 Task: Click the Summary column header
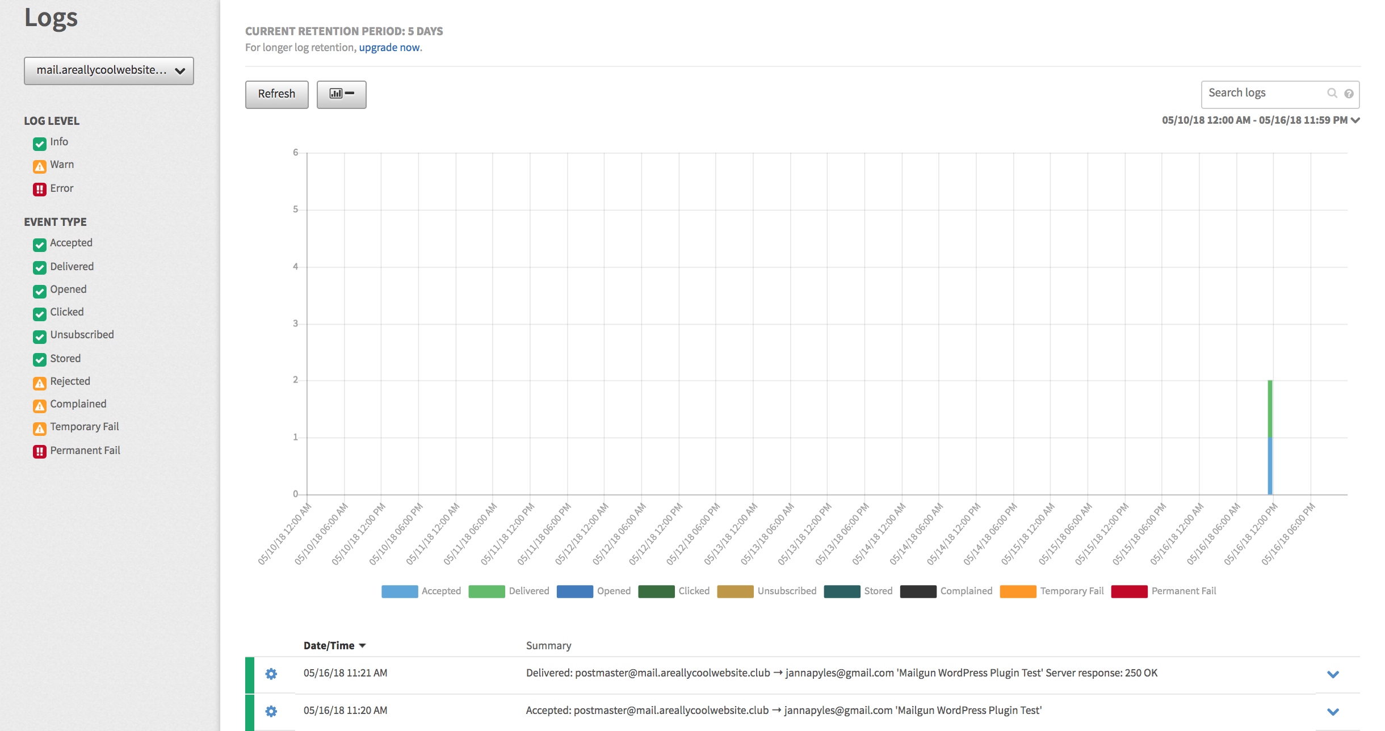548,645
